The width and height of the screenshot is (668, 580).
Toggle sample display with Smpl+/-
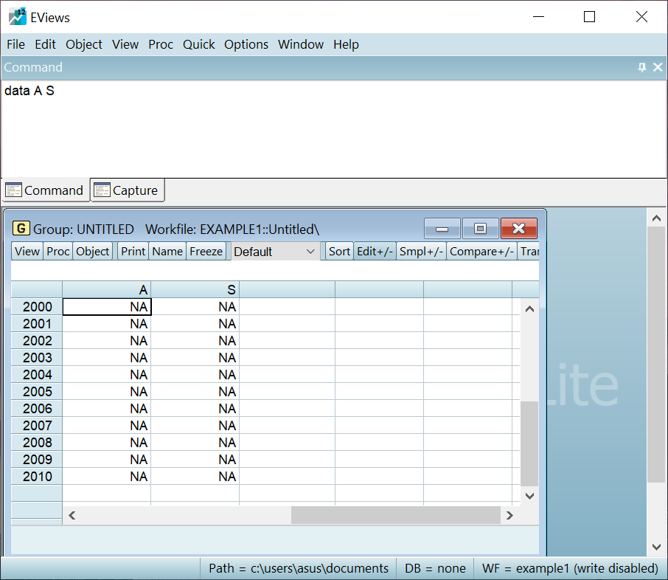click(421, 252)
